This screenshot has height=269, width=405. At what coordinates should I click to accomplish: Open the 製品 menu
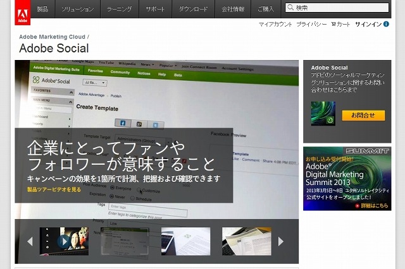click(42, 9)
